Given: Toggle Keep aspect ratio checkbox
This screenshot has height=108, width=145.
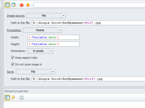Looking at the screenshot, I should 13,58.
